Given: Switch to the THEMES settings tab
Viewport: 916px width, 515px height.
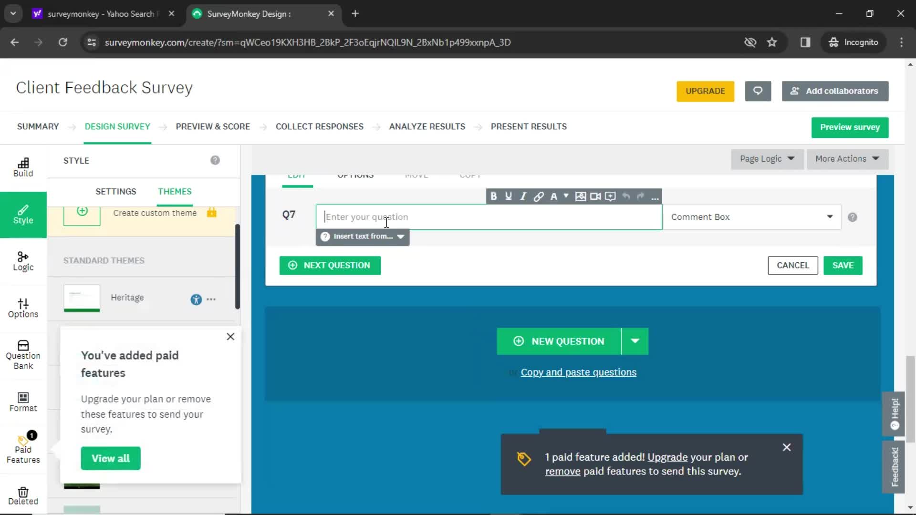Looking at the screenshot, I should [x=175, y=191].
